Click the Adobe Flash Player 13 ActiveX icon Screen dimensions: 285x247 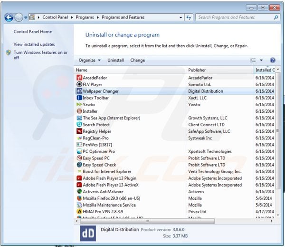click(x=79, y=185)
